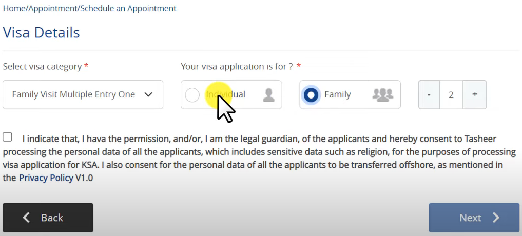Decrease applicant count with minus button

click(429, 94)
